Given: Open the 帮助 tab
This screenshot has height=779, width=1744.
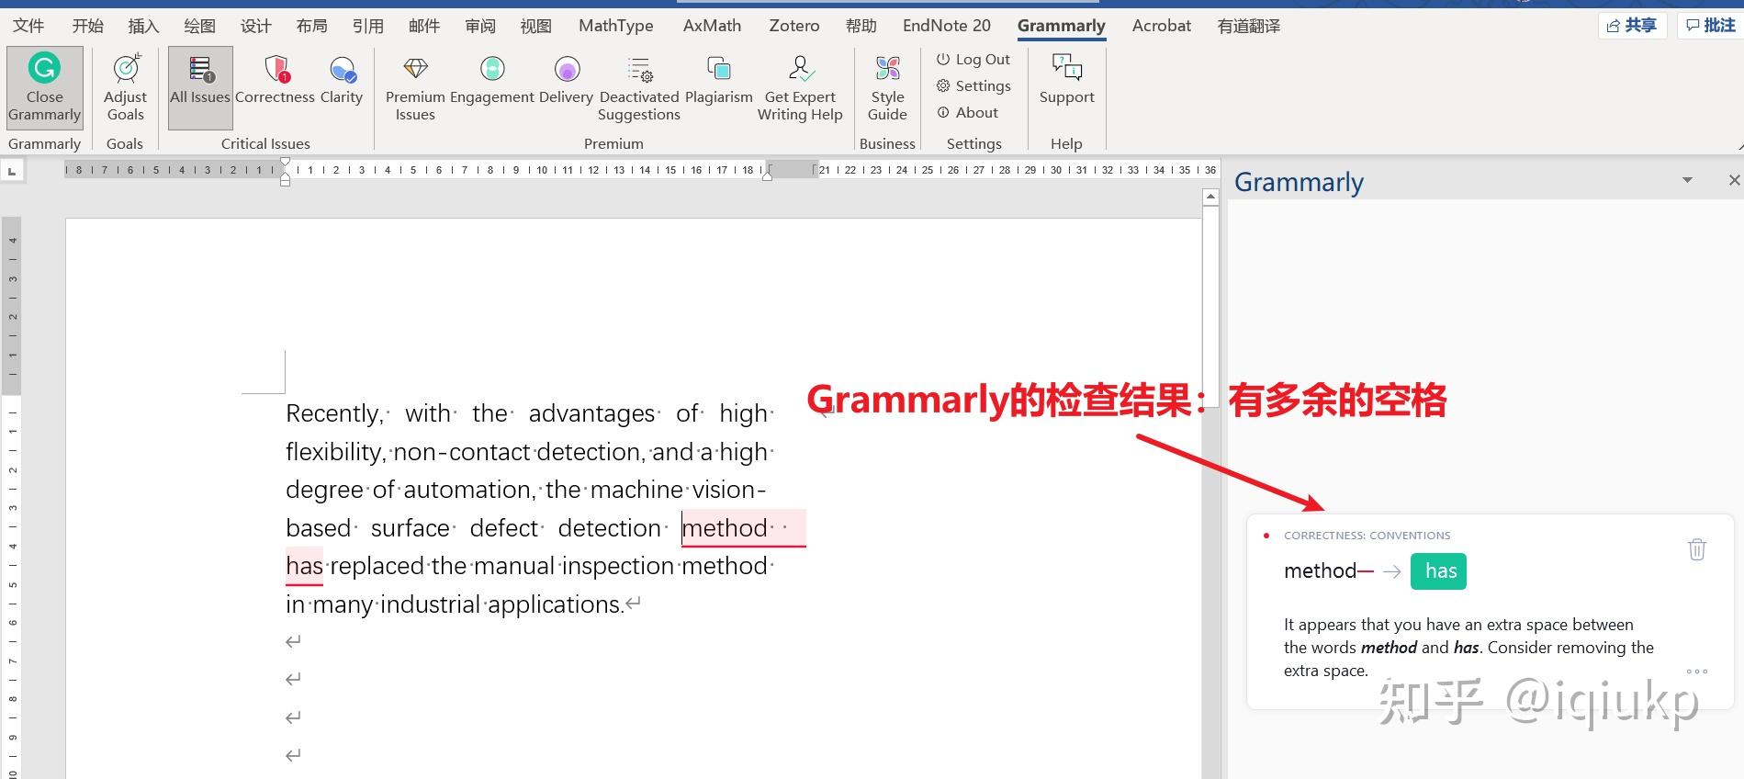Looking at the screenshot, I should click(861, 26).
